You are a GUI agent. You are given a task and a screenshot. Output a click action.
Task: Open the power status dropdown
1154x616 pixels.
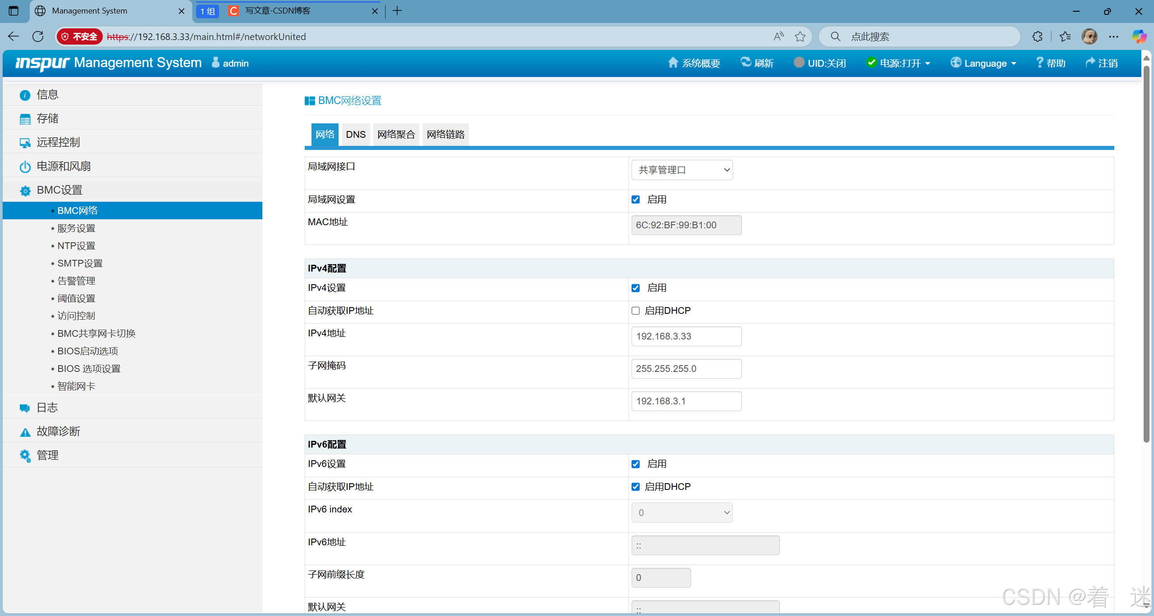pos(900,63)
